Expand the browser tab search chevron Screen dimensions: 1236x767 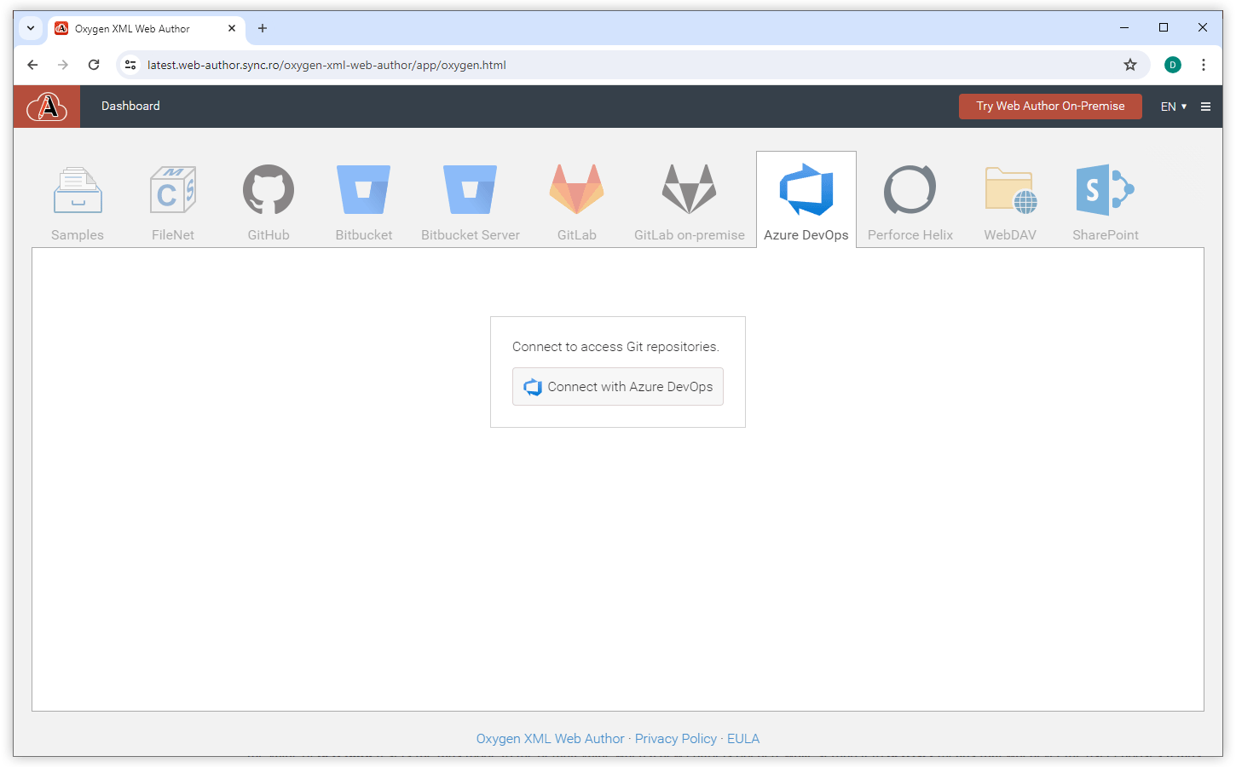coord(31,28)
